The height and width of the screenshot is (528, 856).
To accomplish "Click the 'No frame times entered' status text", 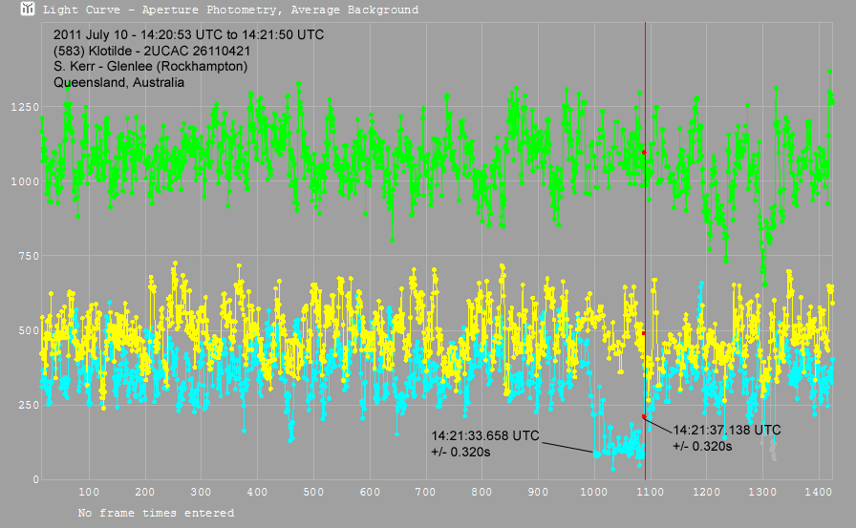I will click(x=156, y=513).
